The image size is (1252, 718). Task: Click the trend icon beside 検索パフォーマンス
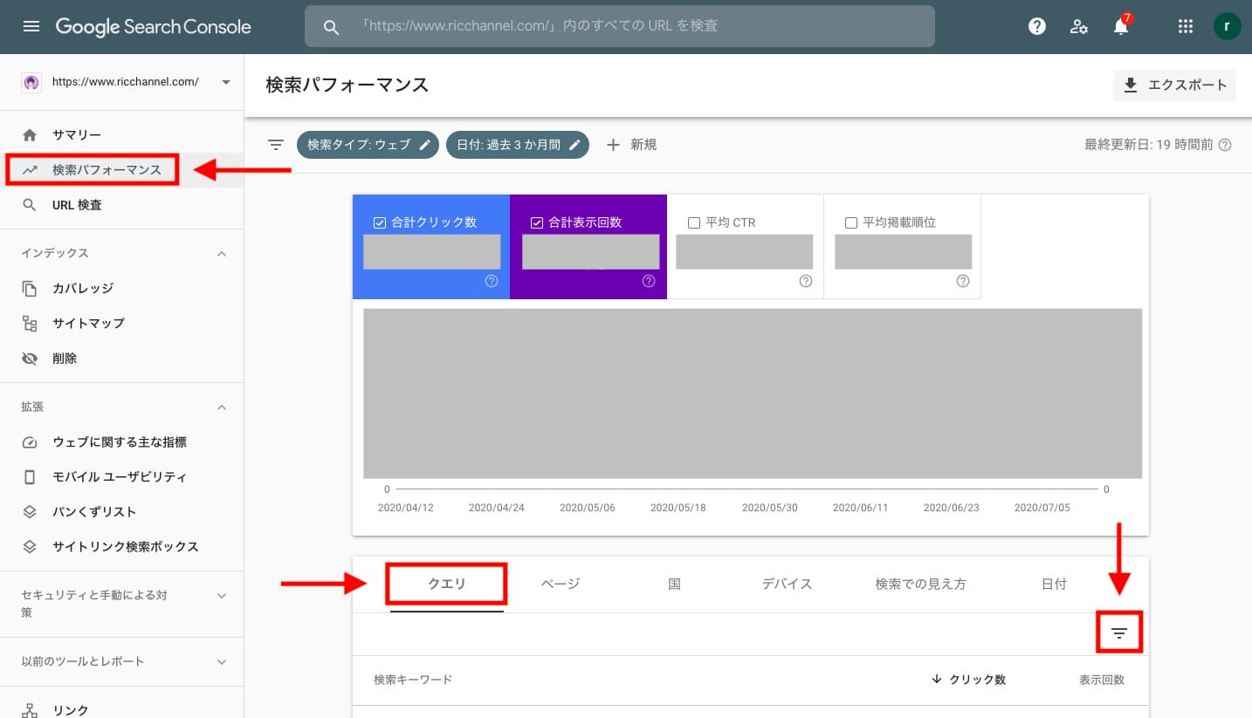(30, 170)
